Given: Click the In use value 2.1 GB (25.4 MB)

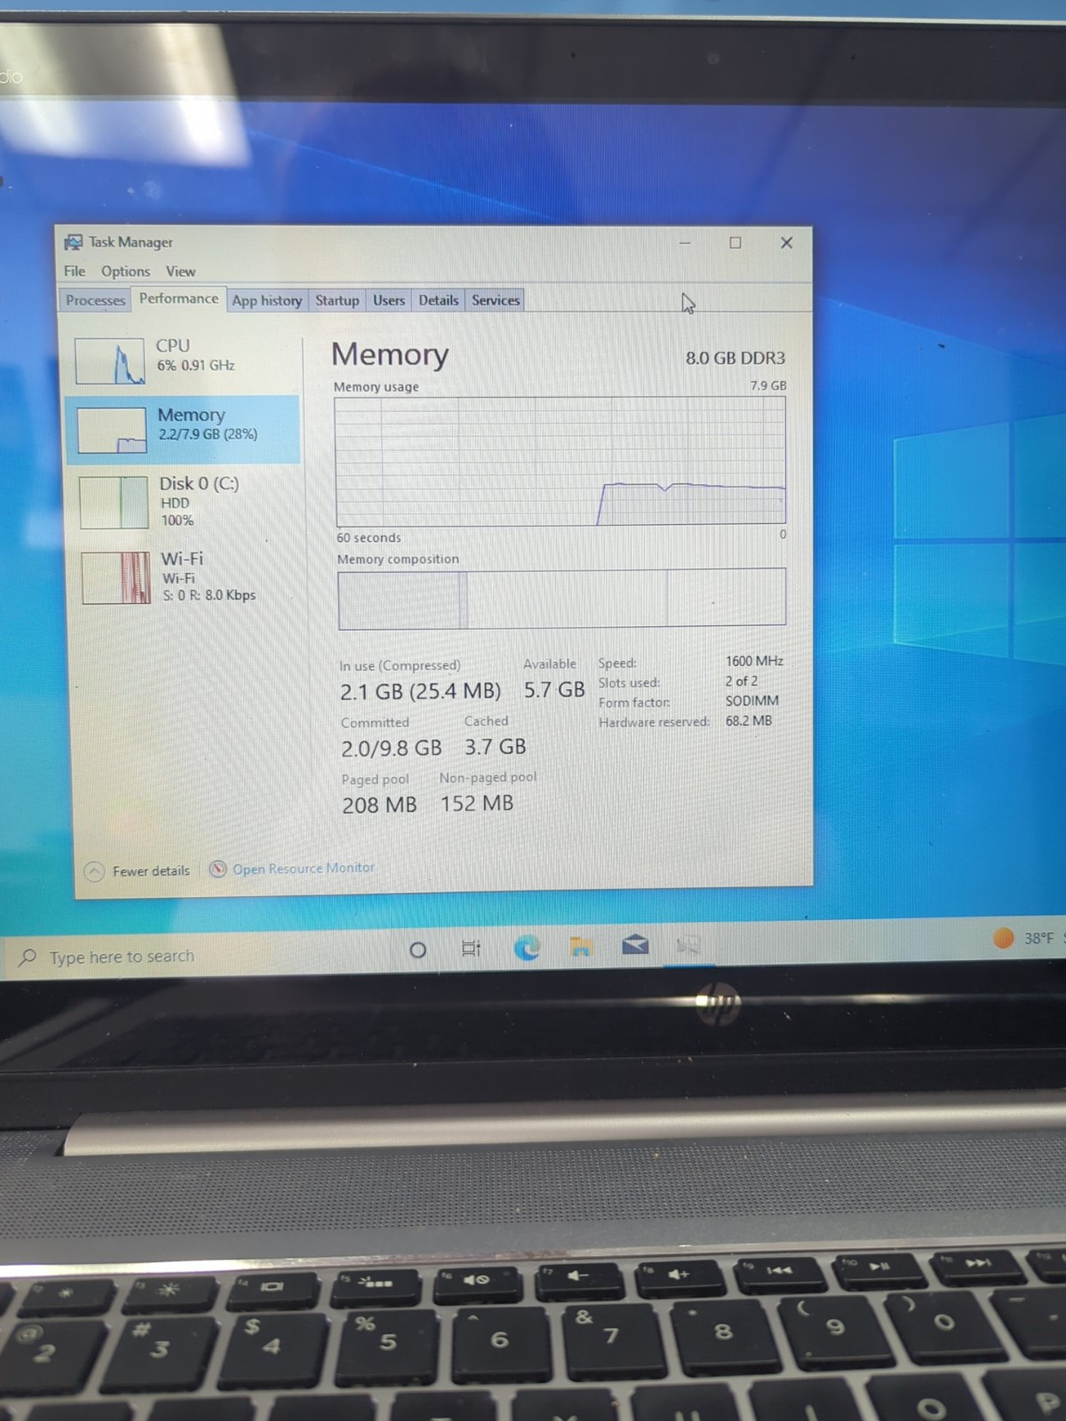Looking at the screenshot, I should (x=420, y=691).
